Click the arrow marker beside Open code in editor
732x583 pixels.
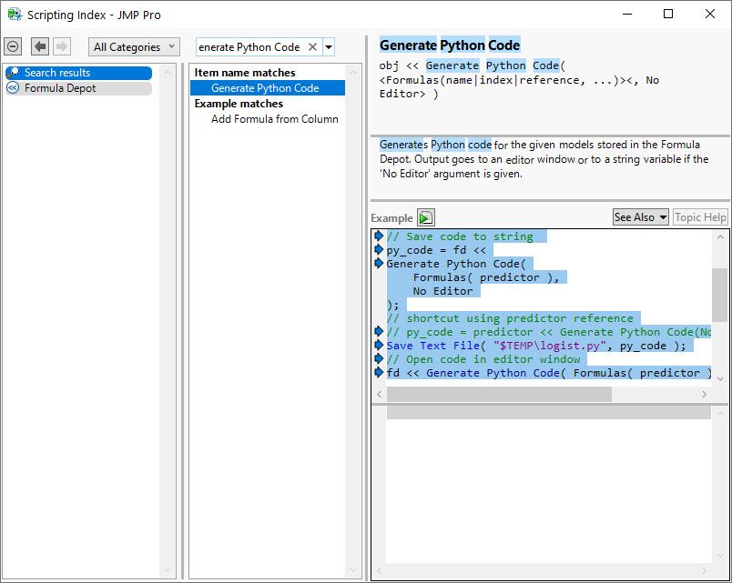[379, 358]
